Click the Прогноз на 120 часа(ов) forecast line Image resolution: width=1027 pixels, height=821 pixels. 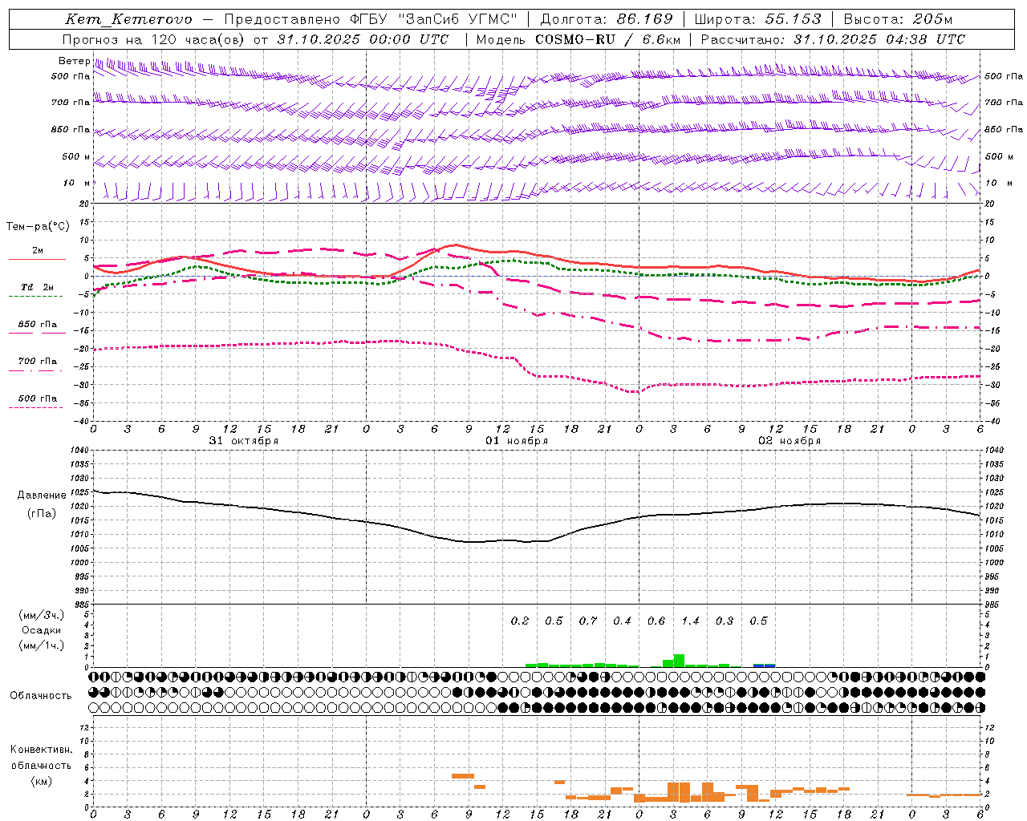256,39
